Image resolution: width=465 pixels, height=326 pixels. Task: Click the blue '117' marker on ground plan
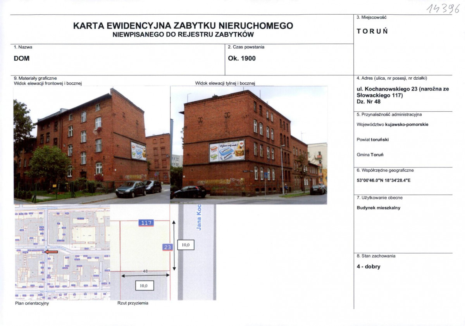146,223
